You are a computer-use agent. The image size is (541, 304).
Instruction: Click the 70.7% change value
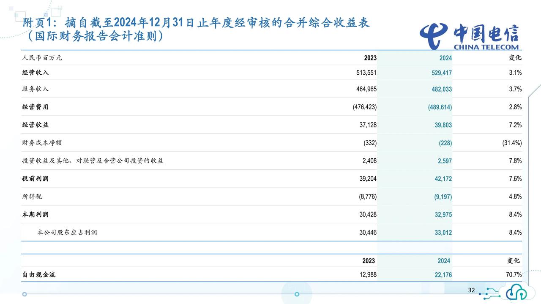point(514,275)
